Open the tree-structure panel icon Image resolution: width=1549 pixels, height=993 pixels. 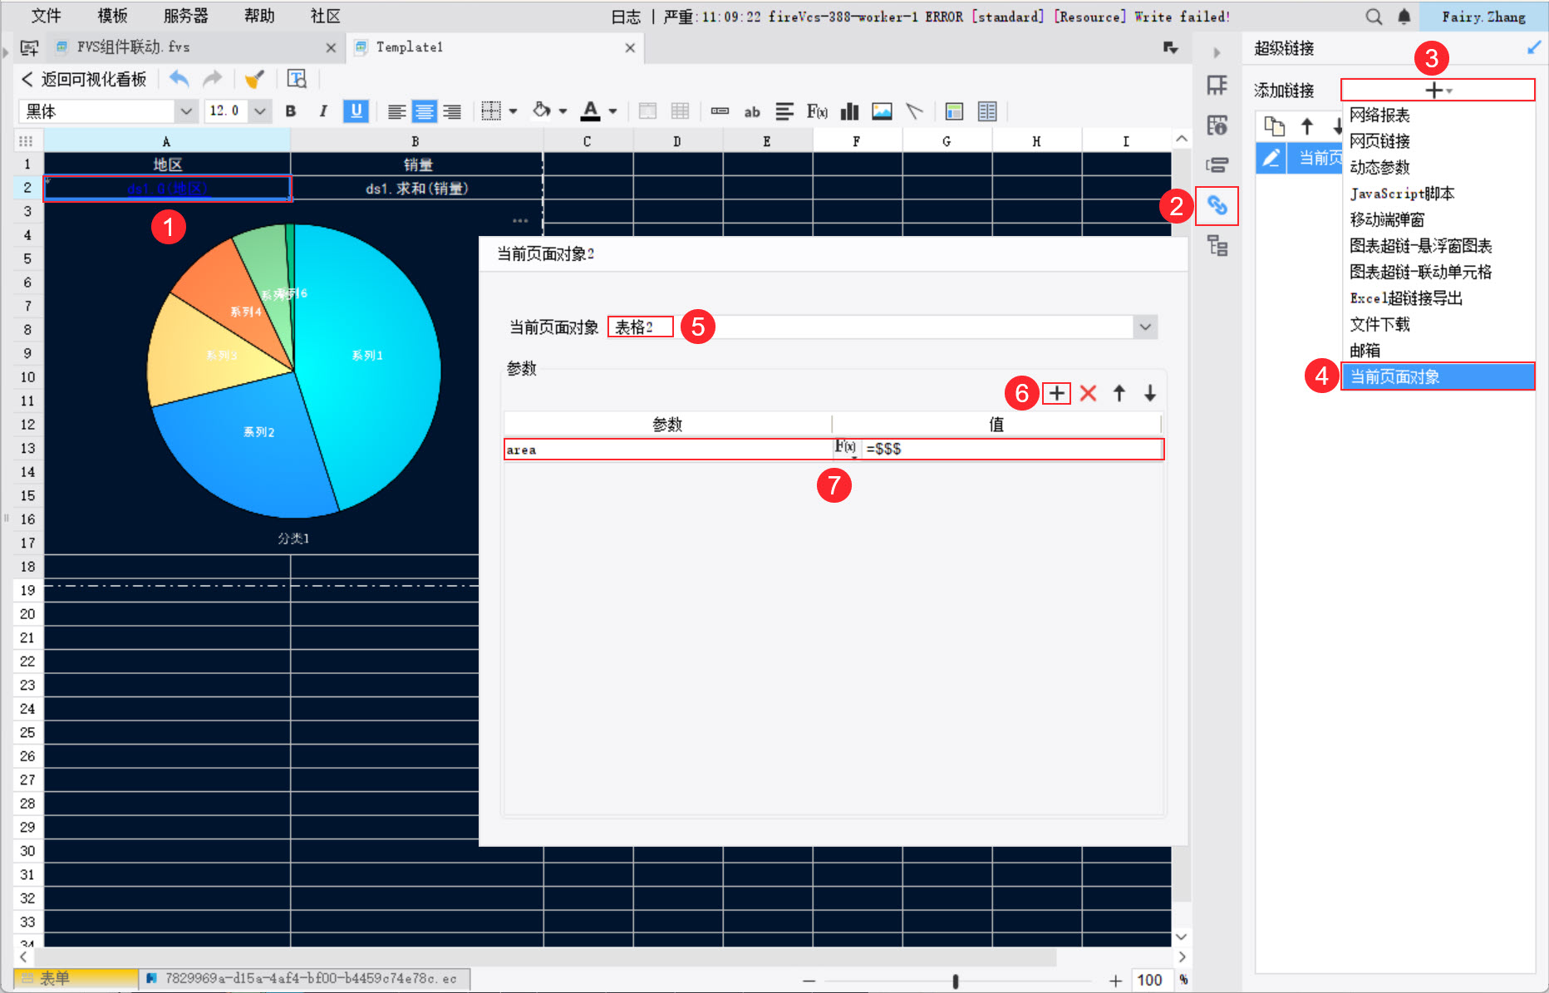tap(1217, 246)
